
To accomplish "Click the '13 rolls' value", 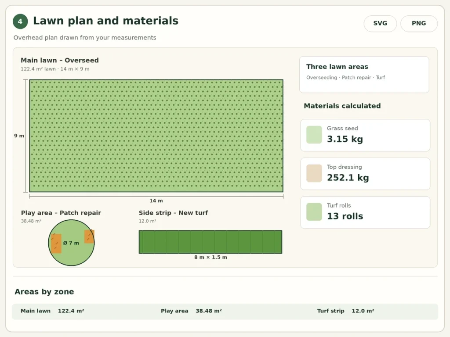I will pos(345,216).
